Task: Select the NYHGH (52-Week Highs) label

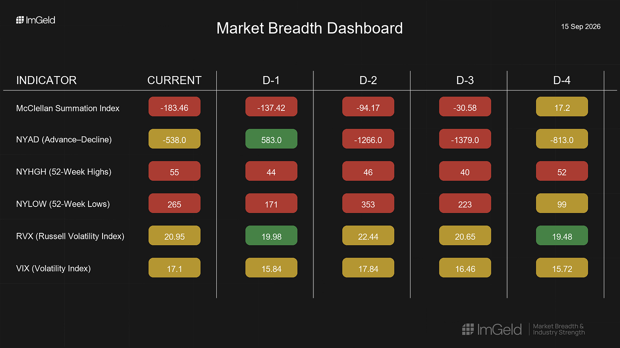Action: [63, 172]
